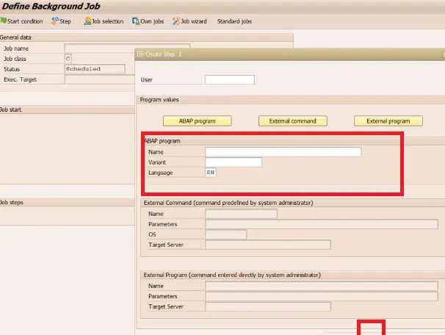Click the General data section header

[146, 37]
